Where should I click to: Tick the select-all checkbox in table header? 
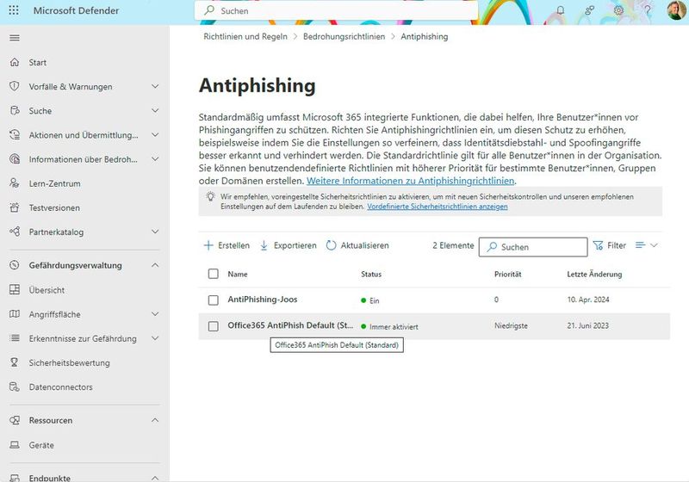coord(213,274)
